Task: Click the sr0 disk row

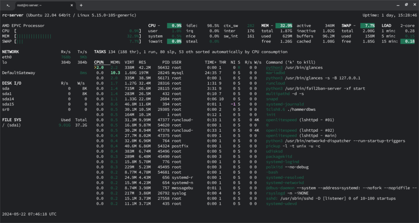Action: tap(45, 110)
